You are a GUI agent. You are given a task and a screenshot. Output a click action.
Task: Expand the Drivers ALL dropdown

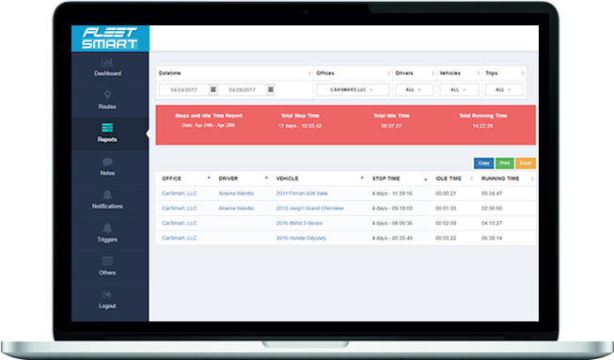(415, 89)
